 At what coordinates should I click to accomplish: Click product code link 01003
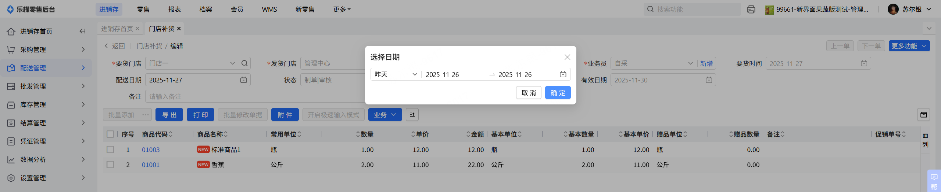(151, 150)
